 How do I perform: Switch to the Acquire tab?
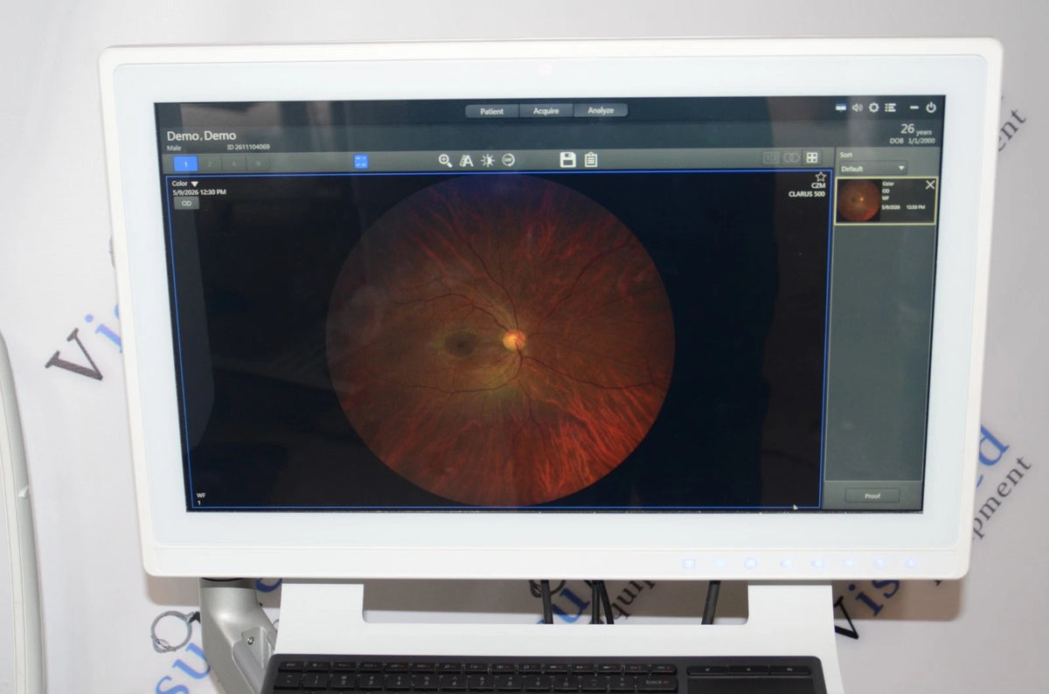pos(547,111)
